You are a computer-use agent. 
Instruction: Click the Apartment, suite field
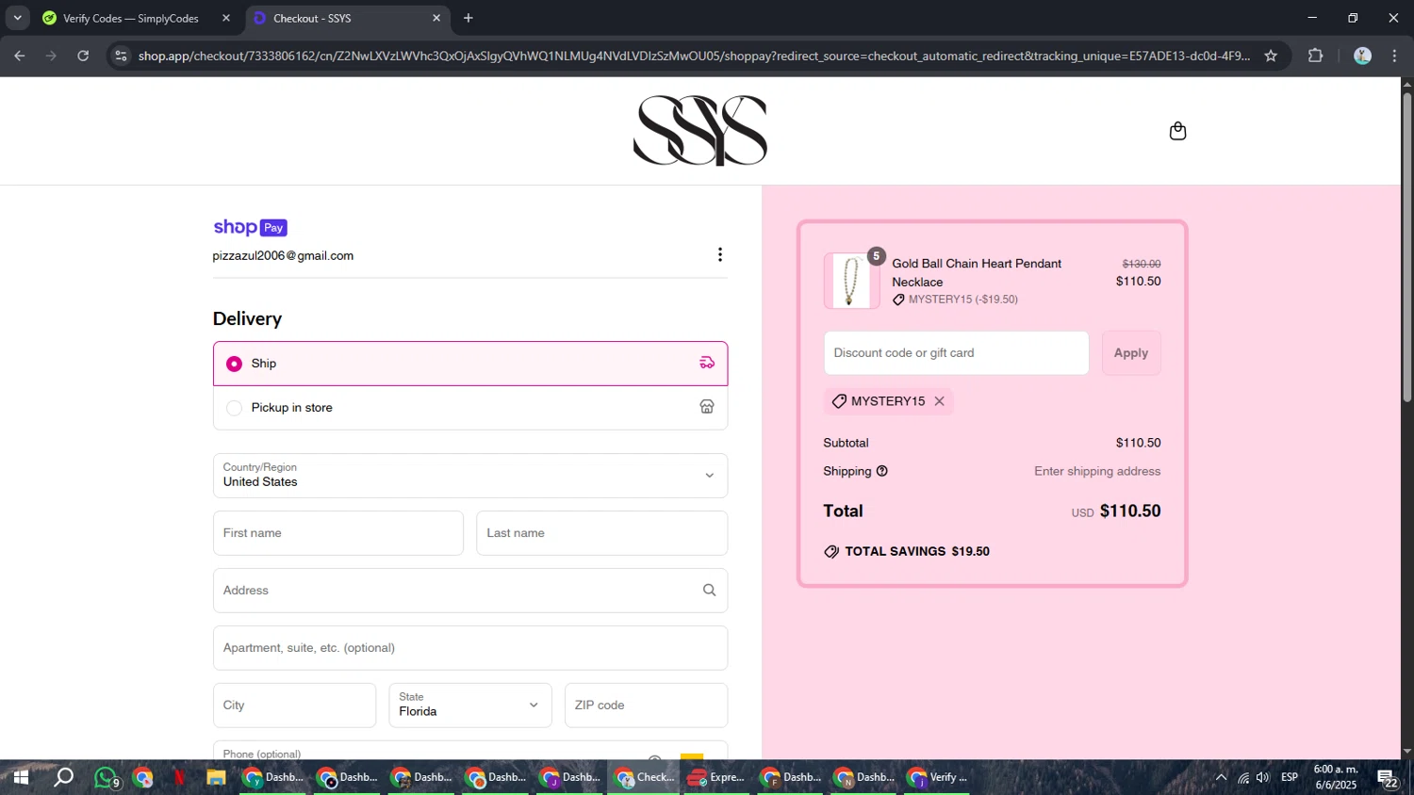(x=470, y=648)
